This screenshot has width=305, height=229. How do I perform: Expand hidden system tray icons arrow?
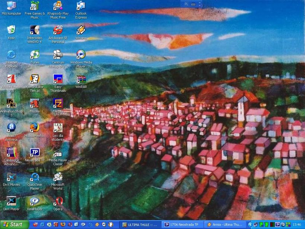pyautogui.click(x=250, y=225)
